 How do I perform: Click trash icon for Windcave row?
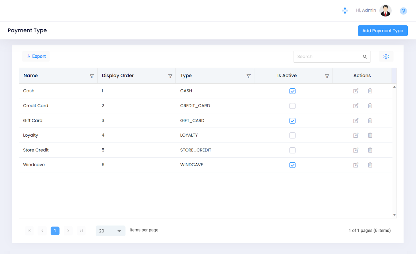(x=370, y=165)
